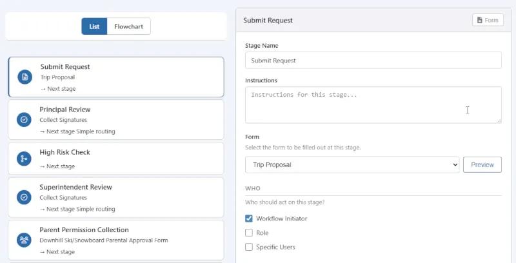Check the Specific Users option

pyautogui.click(x=249, y=247)
